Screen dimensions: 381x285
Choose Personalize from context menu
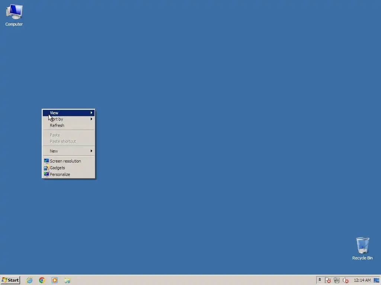point(68,174)
